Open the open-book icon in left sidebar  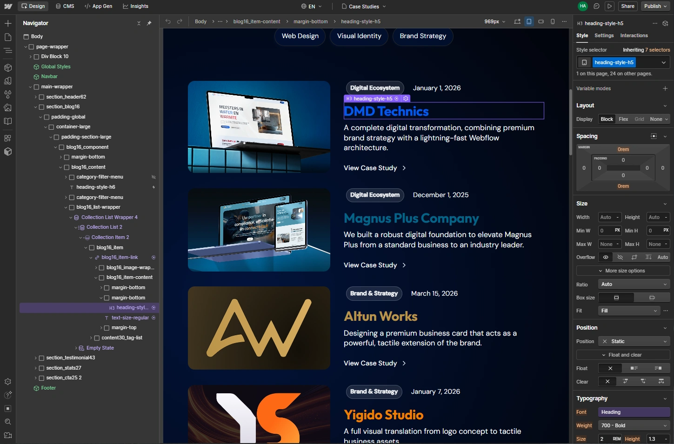8,121
